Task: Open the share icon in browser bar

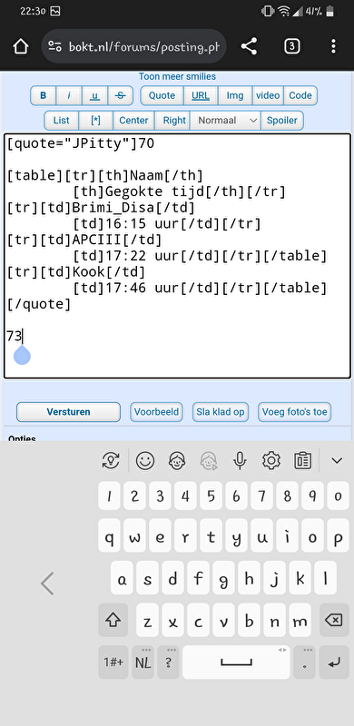Action: pos(249,46)
